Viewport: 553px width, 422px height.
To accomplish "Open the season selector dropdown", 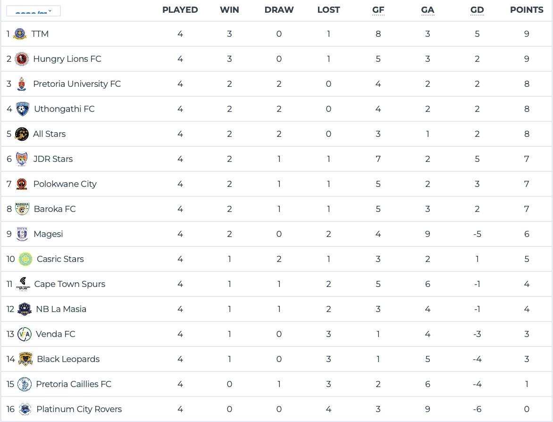I will [34, 11].
